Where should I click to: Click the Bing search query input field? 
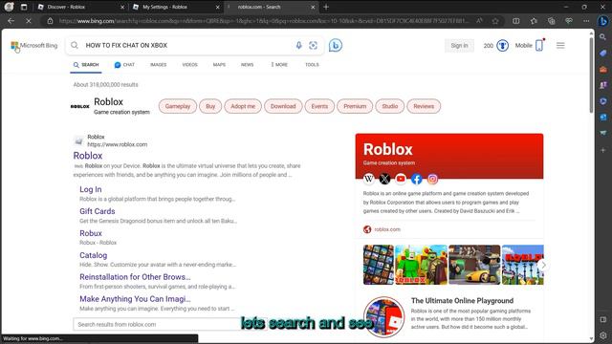(x=187, y=45)
